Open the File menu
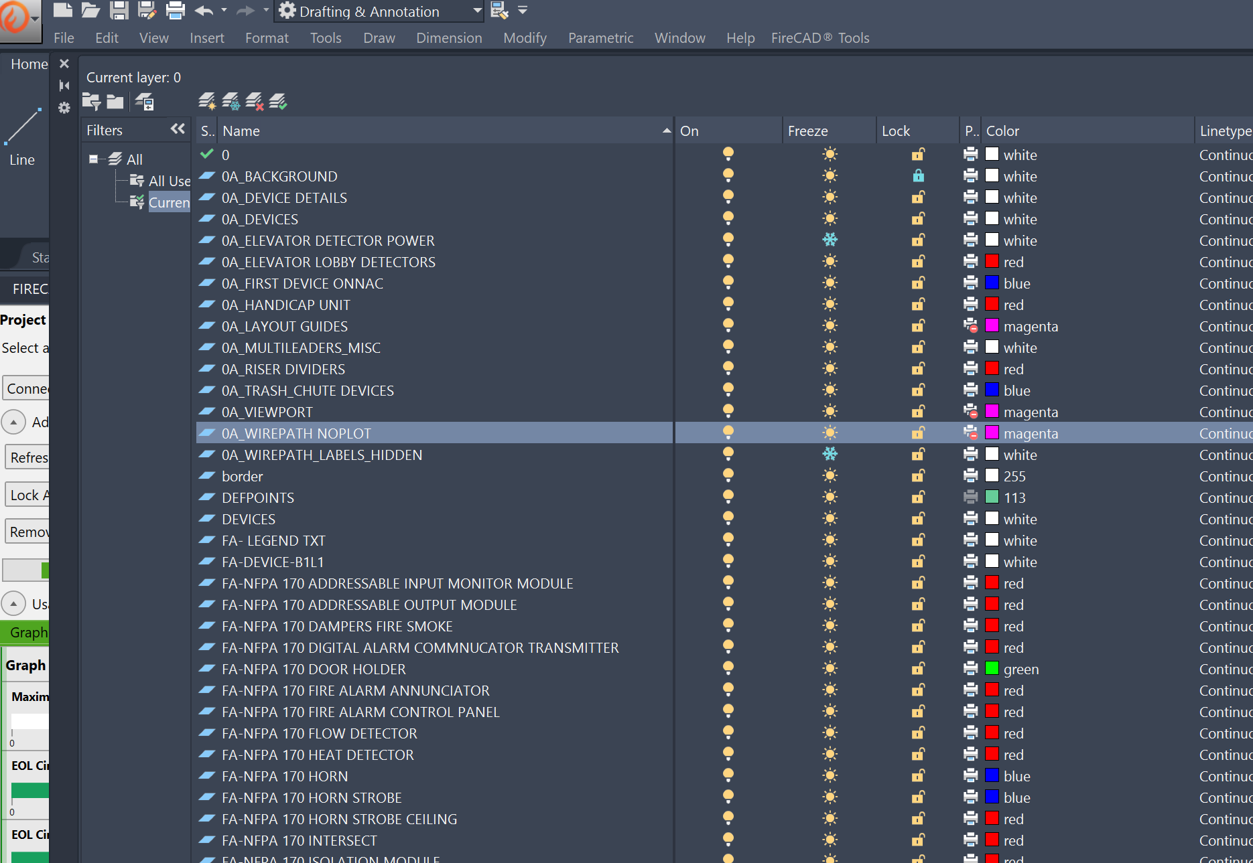This screenshot has height=863, width=1253. click(64, 38)
